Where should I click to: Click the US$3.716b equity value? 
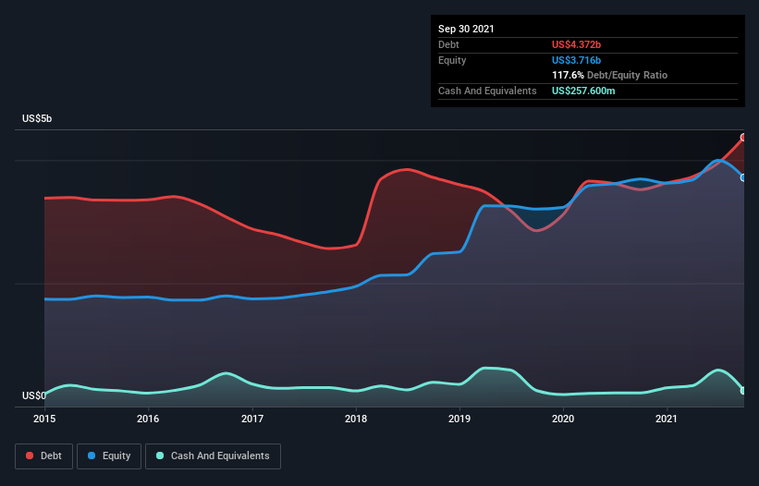coord(577,60)
